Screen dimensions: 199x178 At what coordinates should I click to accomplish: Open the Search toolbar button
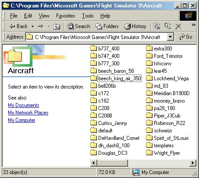pos(78,26)
